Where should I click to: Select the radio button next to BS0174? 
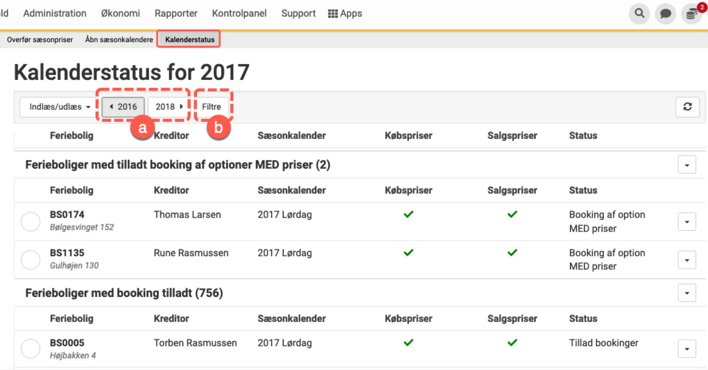click(x=30, y=221)
